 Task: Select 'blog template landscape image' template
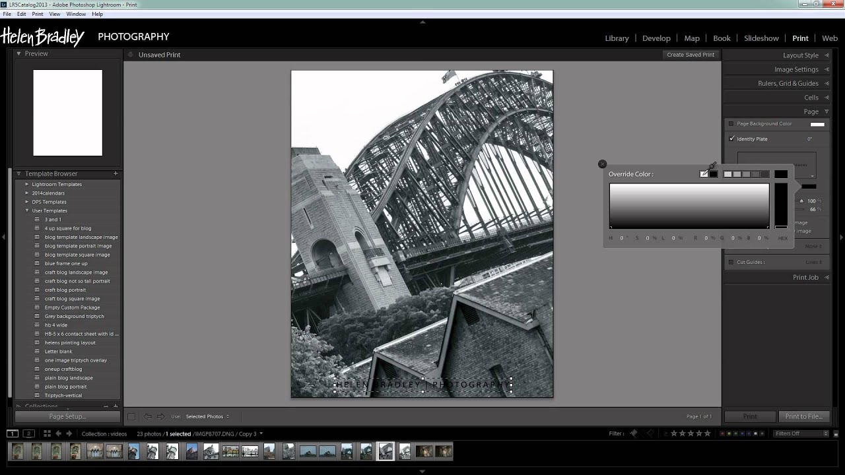(81, 237)
